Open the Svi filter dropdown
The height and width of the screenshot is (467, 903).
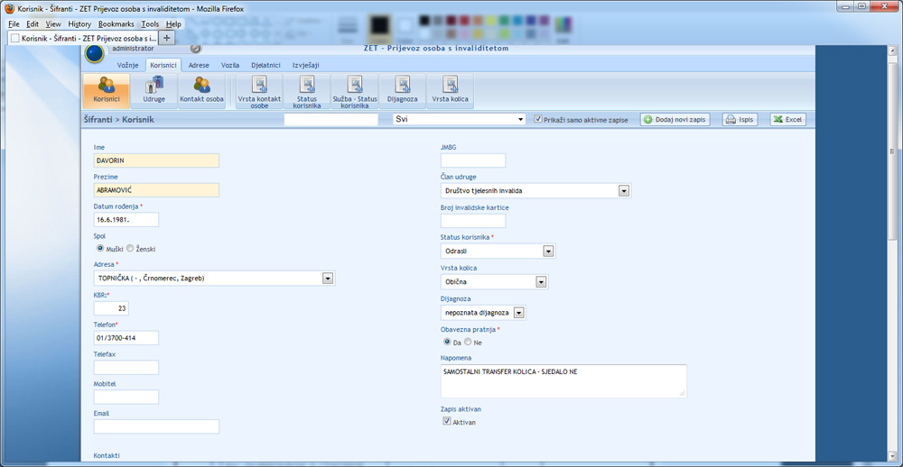(x=459, y=119)
